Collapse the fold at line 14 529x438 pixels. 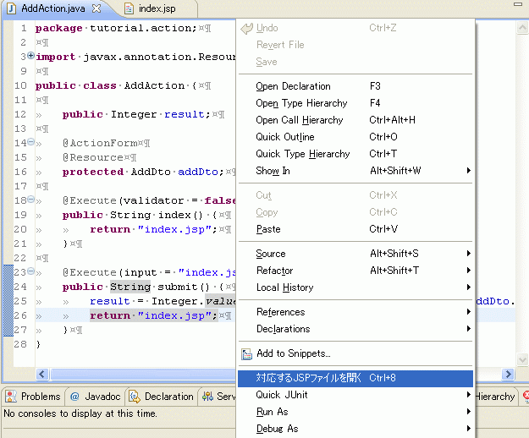pyautogui.click(x=30, y=142)
